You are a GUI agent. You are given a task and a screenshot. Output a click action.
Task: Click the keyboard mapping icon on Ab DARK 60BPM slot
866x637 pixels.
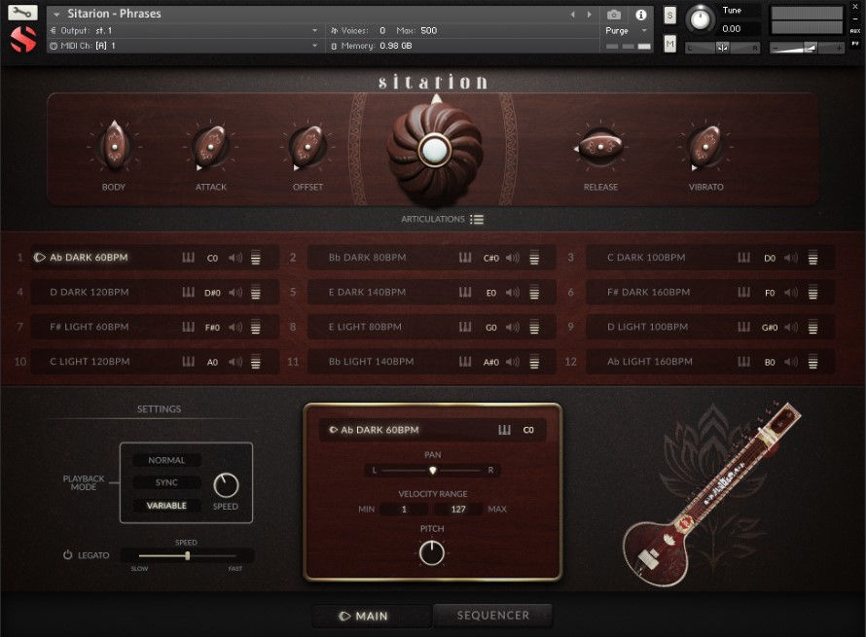191,257
